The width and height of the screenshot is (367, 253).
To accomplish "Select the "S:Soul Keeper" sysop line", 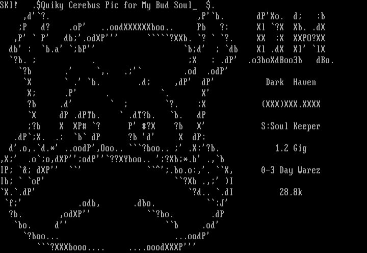I will coord(291,127).
